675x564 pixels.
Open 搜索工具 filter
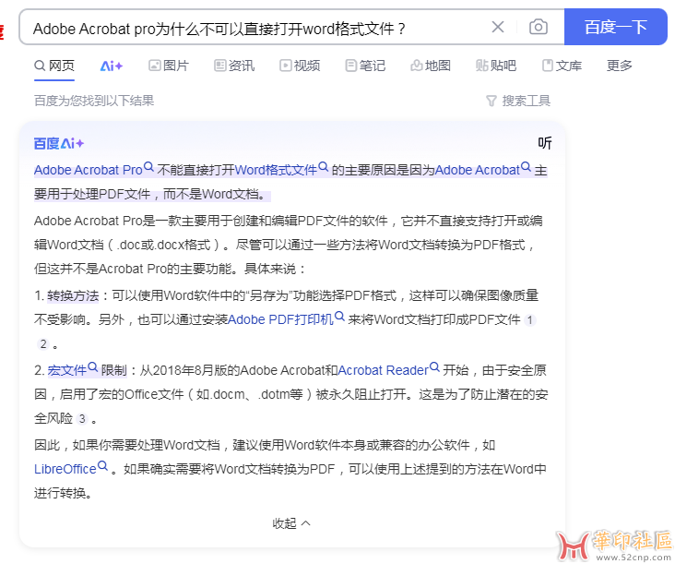518,101
